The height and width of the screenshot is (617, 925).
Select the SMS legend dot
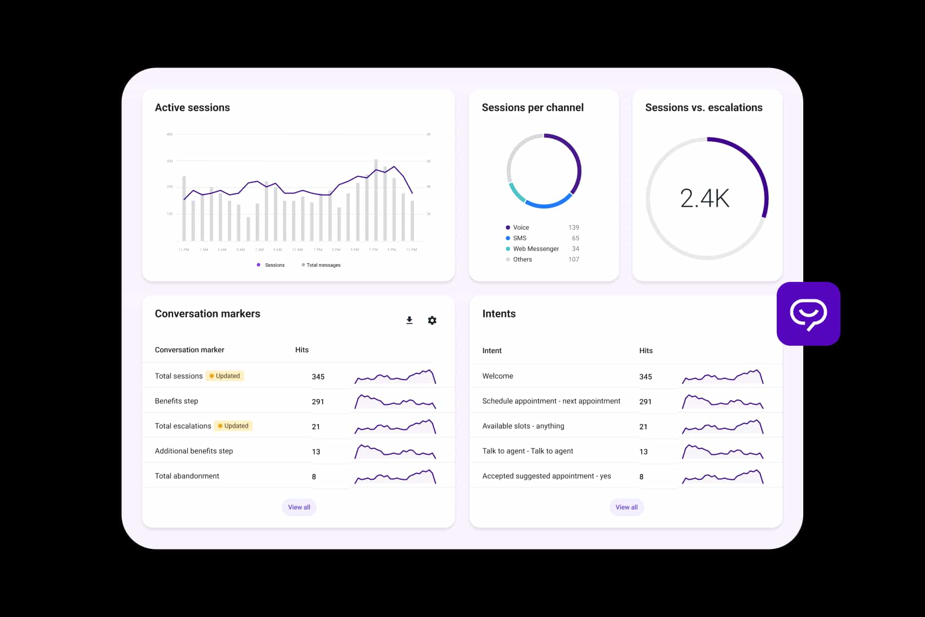coord(507,238)
